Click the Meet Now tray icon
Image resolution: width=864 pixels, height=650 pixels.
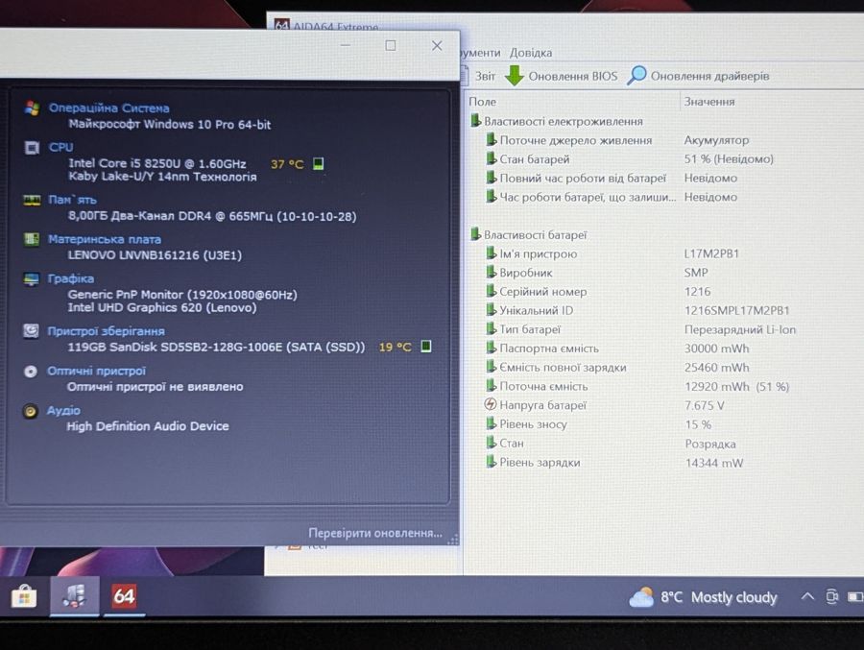(832, 596)
